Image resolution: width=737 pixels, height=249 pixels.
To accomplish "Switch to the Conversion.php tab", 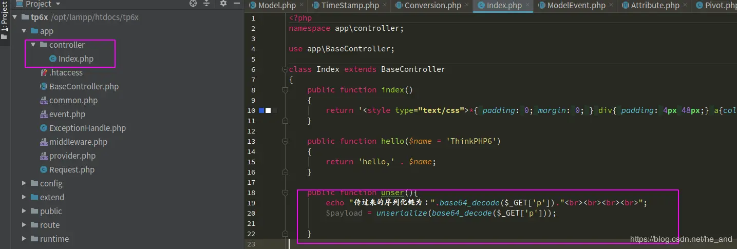I will (x=433, y=6).
